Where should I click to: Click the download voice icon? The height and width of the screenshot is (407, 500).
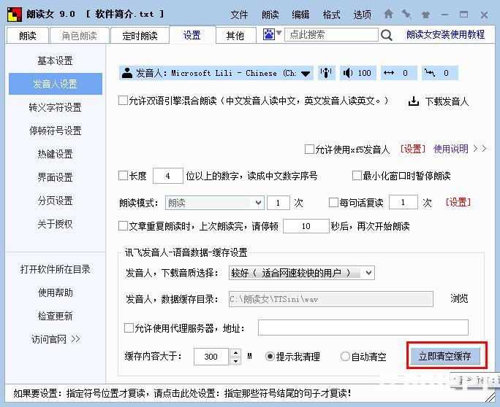click(x=414, y=101)
